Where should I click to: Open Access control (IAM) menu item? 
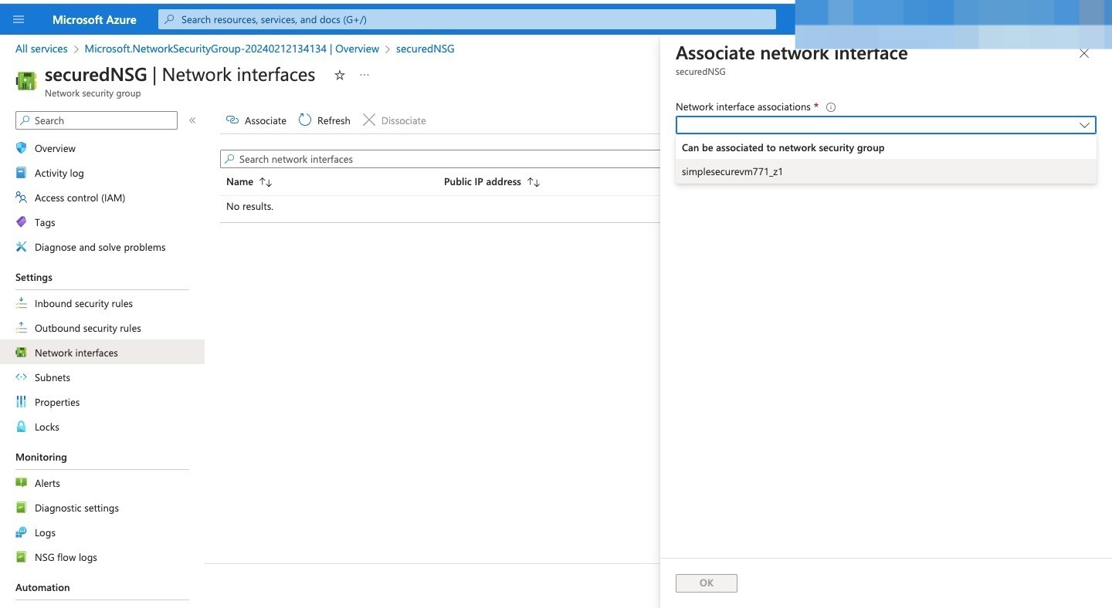pyautogui.click(x=80, y=198)
